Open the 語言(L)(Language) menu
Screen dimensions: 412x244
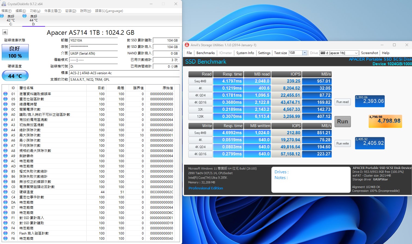(x=109, y=11)
